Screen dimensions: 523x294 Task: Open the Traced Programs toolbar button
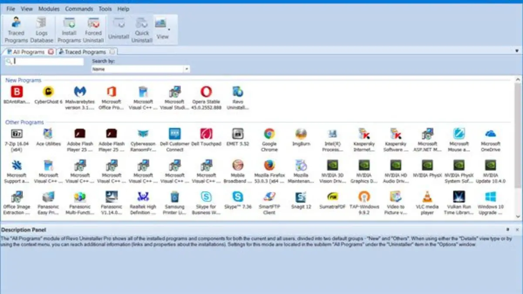click(16, 29)
